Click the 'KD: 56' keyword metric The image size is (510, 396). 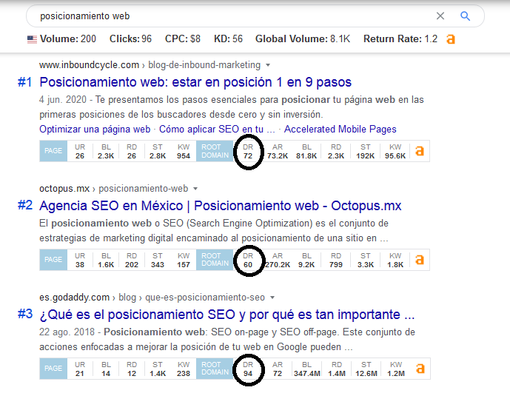point(228,39)
